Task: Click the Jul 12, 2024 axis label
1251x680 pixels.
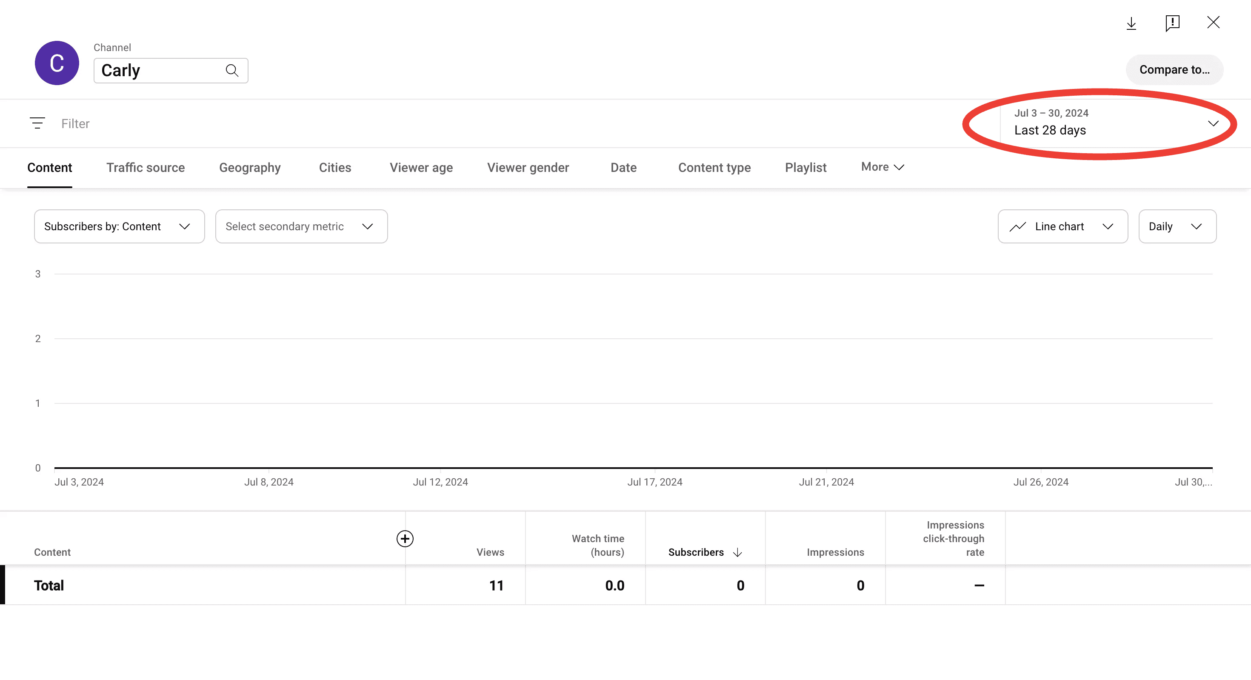Action: click(x=440, y=482)
